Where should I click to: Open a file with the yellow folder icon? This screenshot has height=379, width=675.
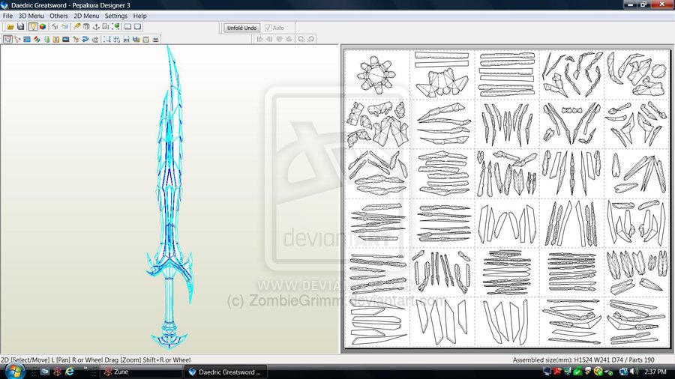coord(10,27)
